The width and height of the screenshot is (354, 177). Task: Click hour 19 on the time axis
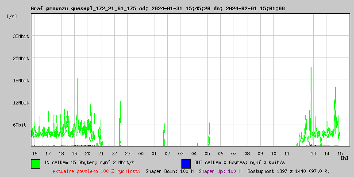74,154
